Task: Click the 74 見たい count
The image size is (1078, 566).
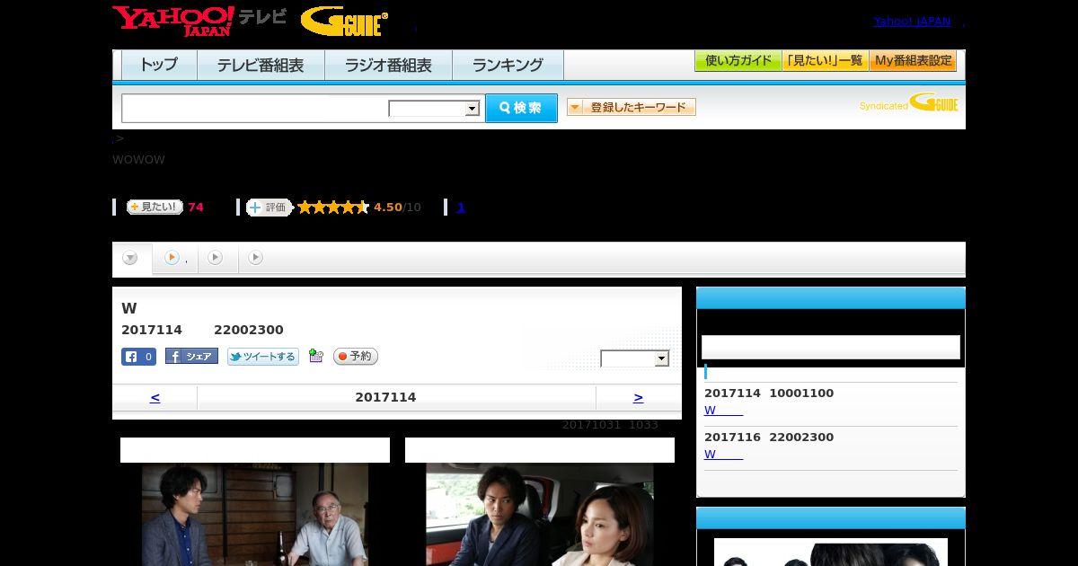Action: pyautogui.click(x=196, y=208)
